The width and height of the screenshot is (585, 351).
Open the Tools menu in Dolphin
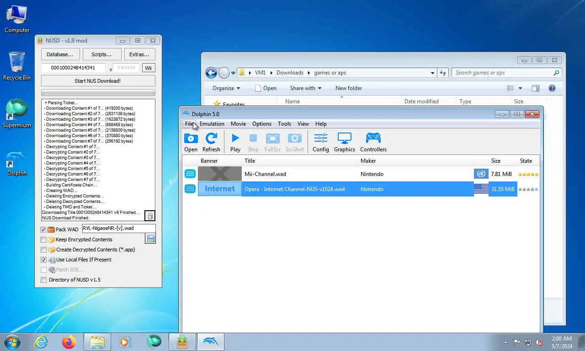284,124
